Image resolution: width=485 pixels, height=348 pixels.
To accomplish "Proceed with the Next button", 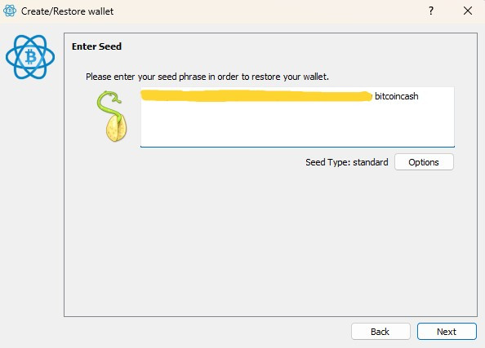I will 447,332.
